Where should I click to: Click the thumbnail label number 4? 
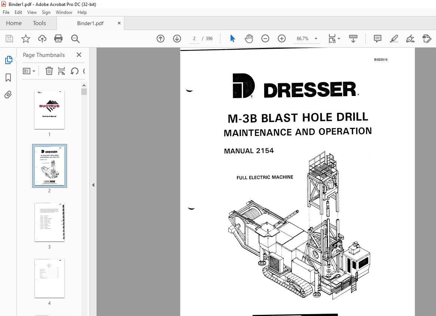click(x=49, y=303)
